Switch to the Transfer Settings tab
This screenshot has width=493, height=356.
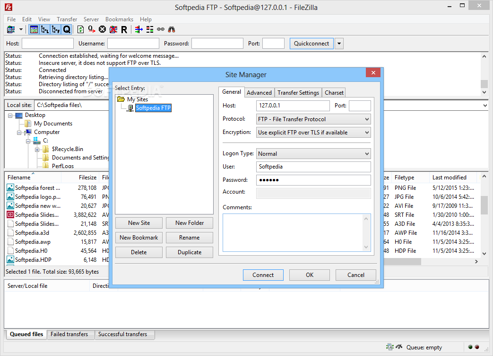click(298, 93)
